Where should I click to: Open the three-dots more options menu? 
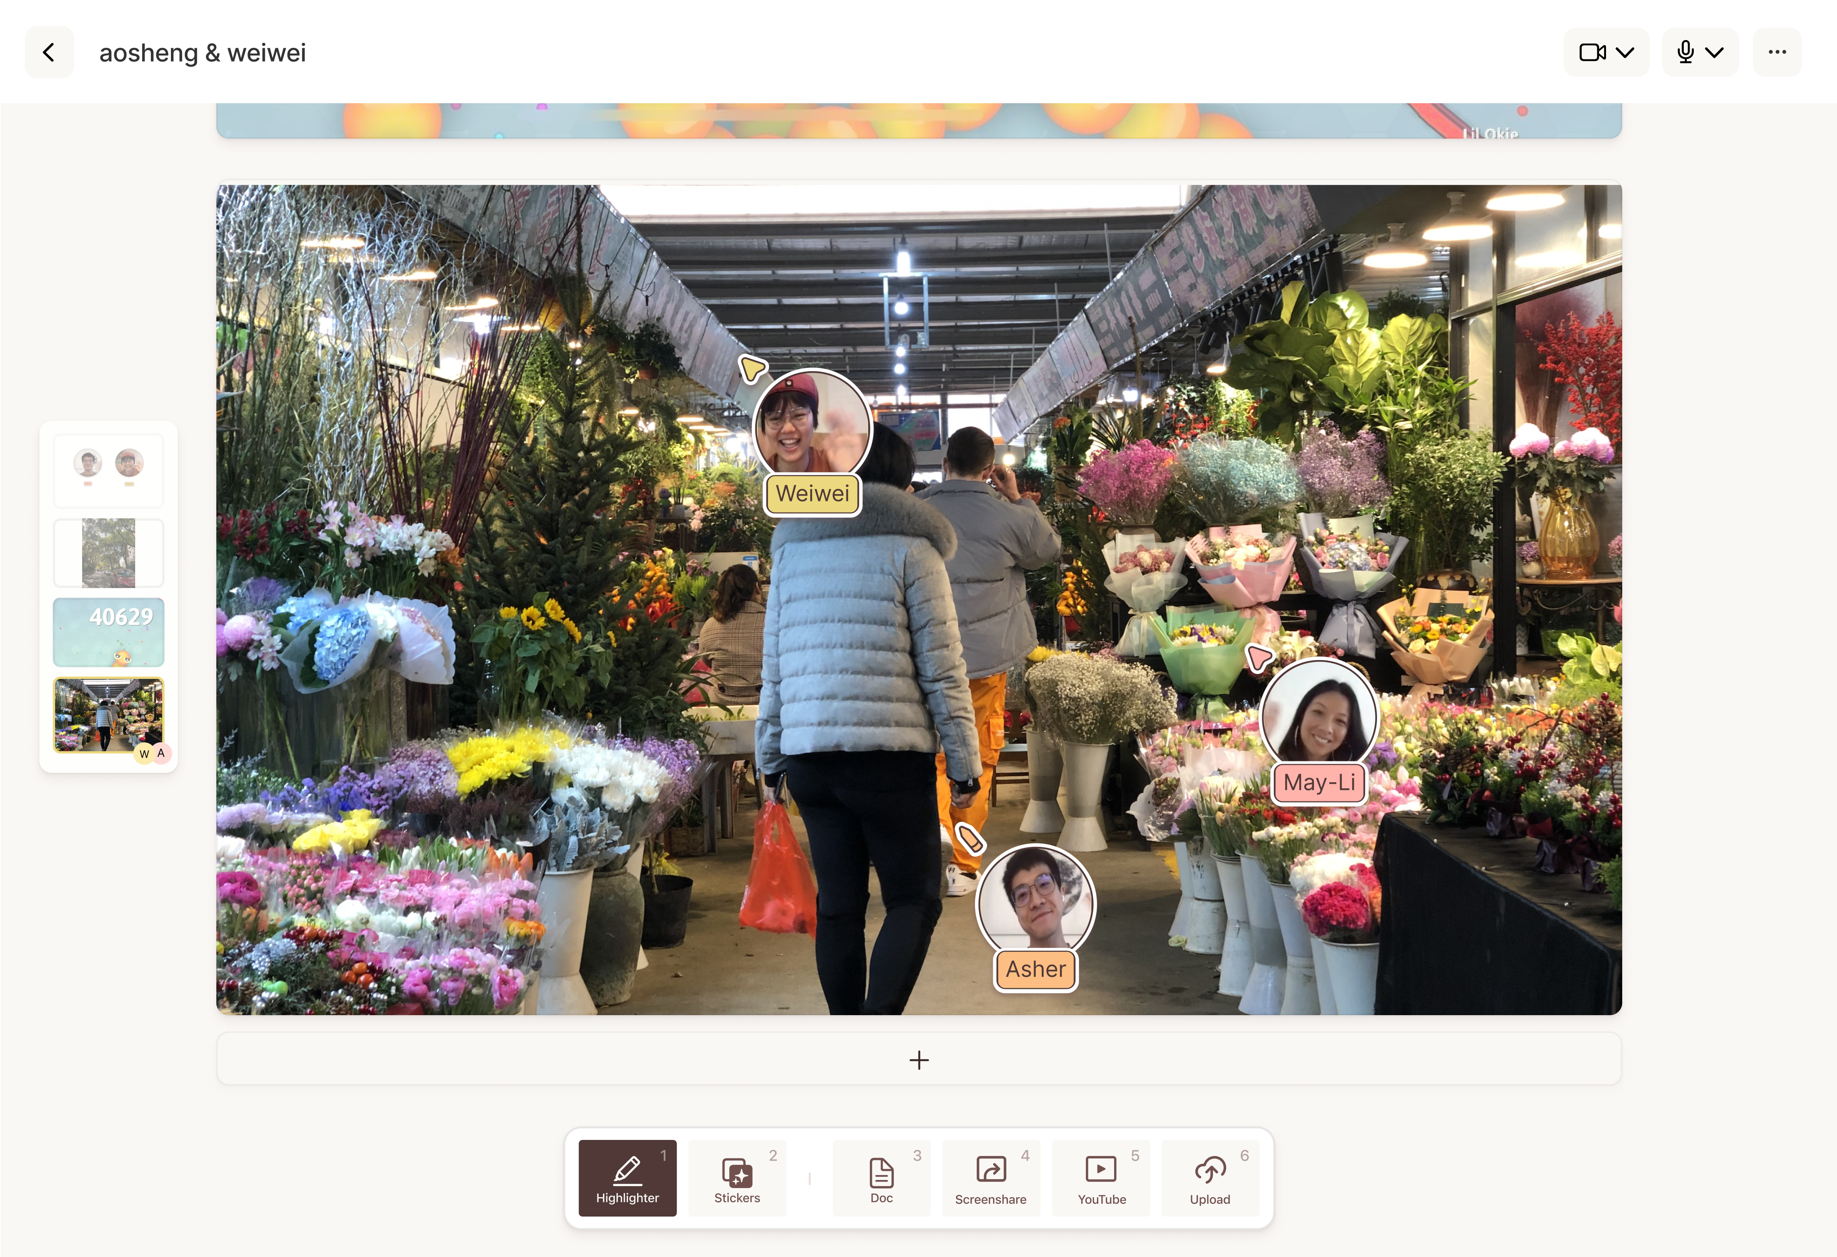(x=1777, y=52)
